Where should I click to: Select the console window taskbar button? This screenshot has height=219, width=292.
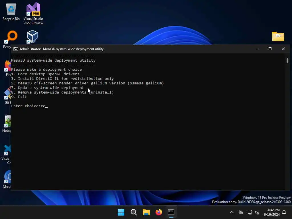coord(171,212)
